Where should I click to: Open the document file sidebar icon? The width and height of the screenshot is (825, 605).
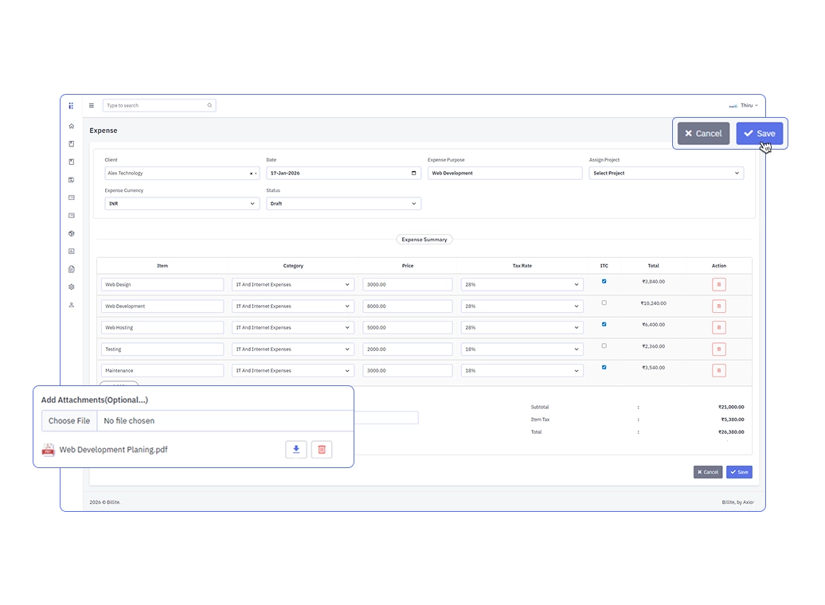[x=72, y=269]
